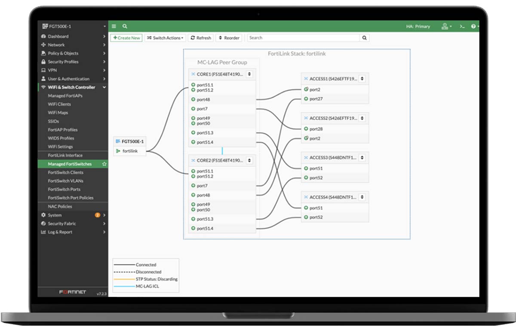Focus the Search input field in toolbar
The height and width of the screenshot is (333, 516).
304,38
